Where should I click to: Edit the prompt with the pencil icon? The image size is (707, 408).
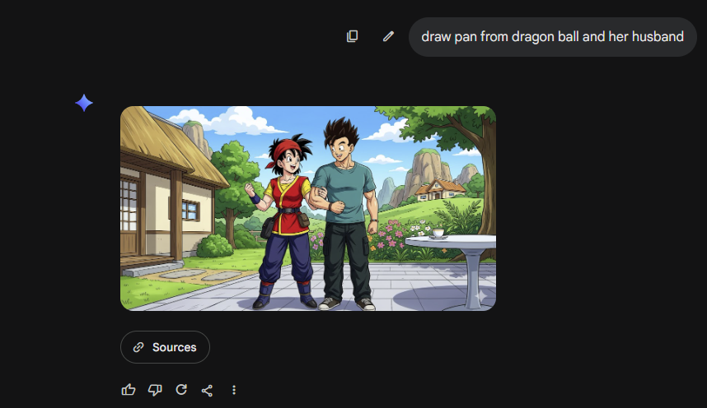click(388, 36)
